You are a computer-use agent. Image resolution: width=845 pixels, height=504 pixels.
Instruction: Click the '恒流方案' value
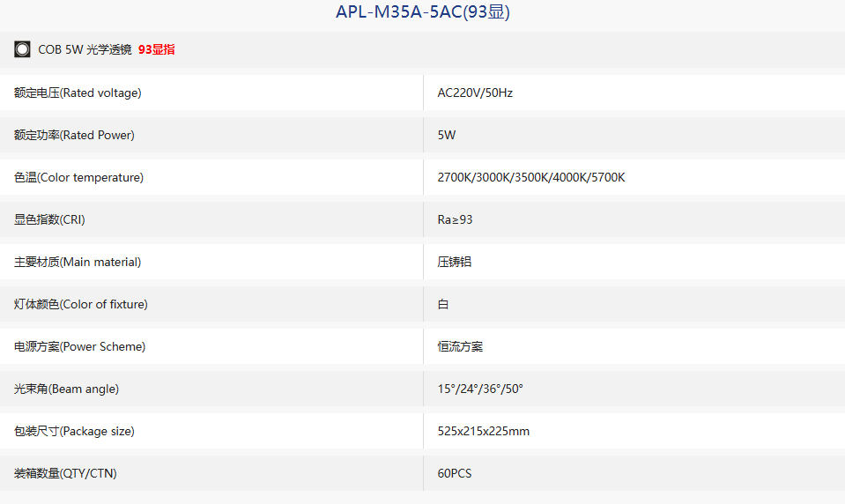click(x=460, y=346)
